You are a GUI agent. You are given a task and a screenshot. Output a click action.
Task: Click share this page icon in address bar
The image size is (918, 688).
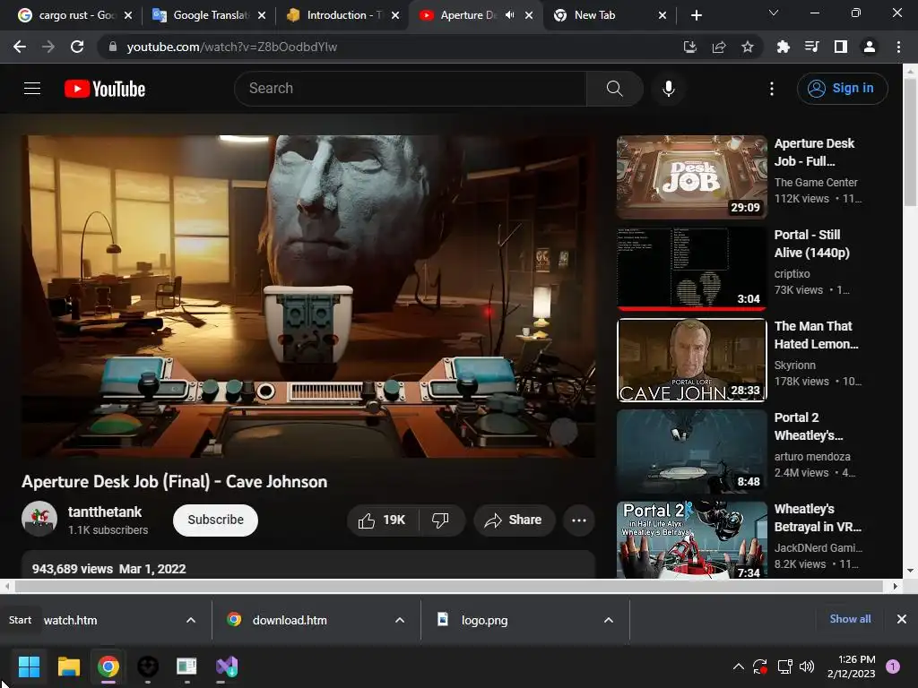point(719,47)
